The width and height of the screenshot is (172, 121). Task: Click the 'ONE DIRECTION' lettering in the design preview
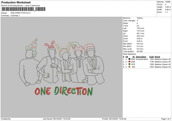(64, 91)
